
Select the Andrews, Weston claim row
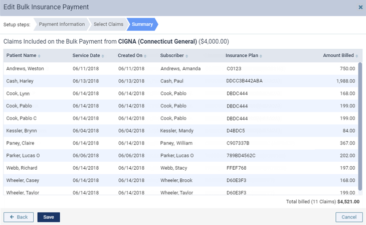pos(180,68)
